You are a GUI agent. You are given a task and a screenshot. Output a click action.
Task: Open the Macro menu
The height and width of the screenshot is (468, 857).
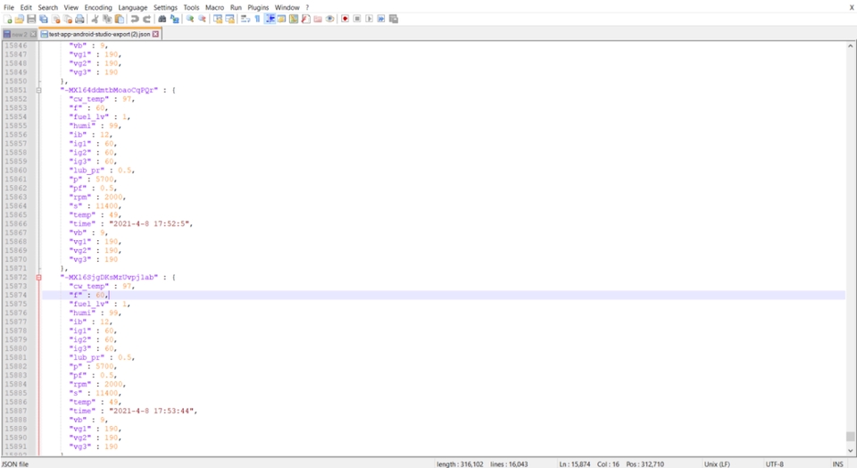point(215,7)
